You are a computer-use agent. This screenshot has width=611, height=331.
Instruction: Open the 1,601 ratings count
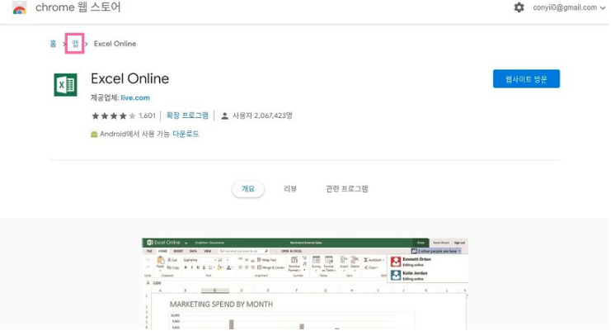coord(148,116)
